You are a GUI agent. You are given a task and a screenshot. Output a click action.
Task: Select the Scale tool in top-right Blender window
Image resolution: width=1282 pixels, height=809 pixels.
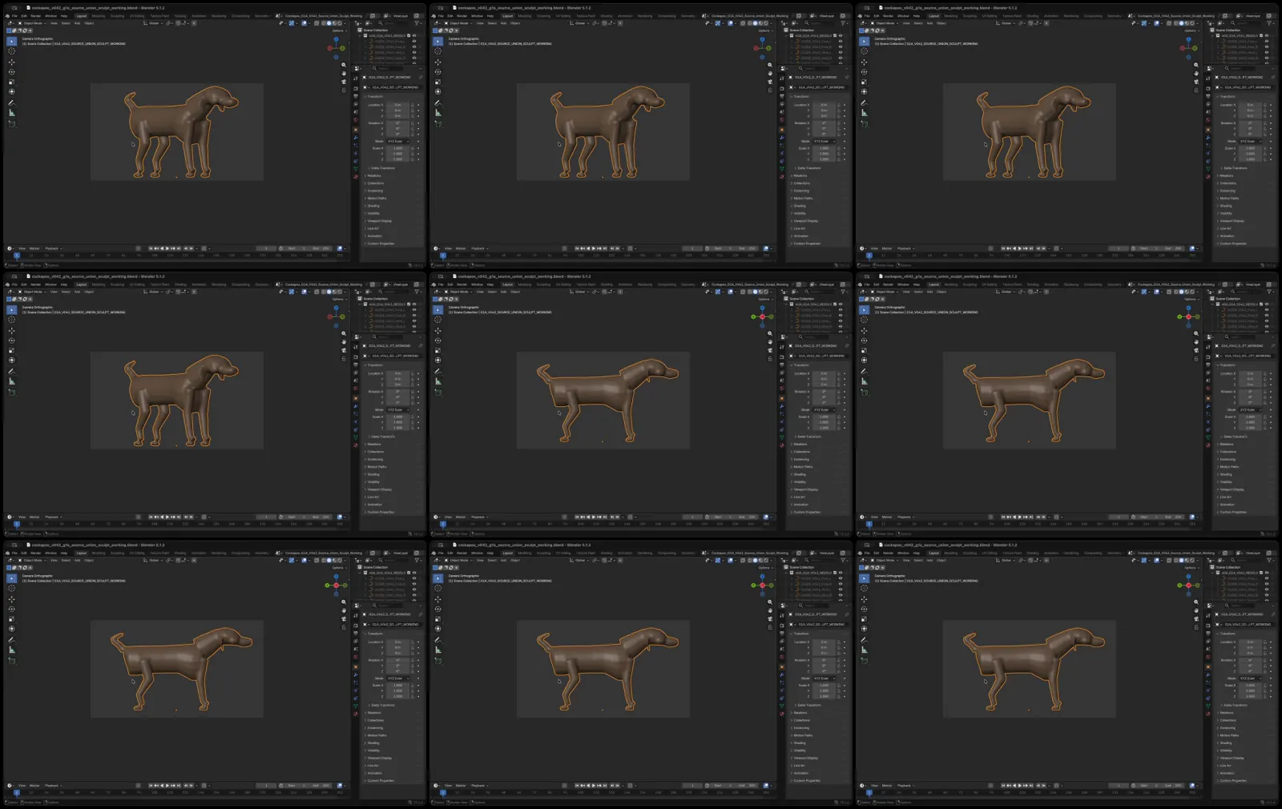click(865, 82)
